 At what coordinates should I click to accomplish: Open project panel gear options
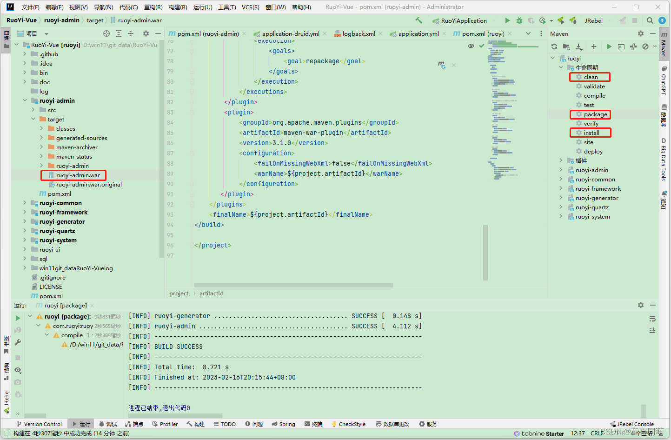point(146,33)
